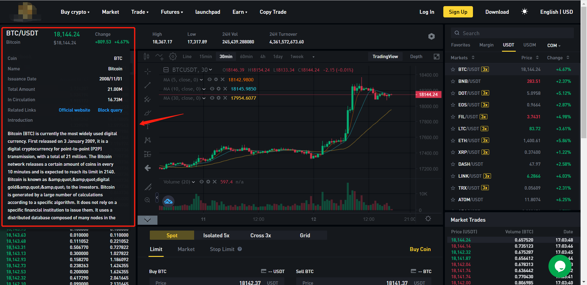This screenshot has width=587, height=285.
Task: Select the Cross 3x trading tab
Action: (x=260, y=235)
